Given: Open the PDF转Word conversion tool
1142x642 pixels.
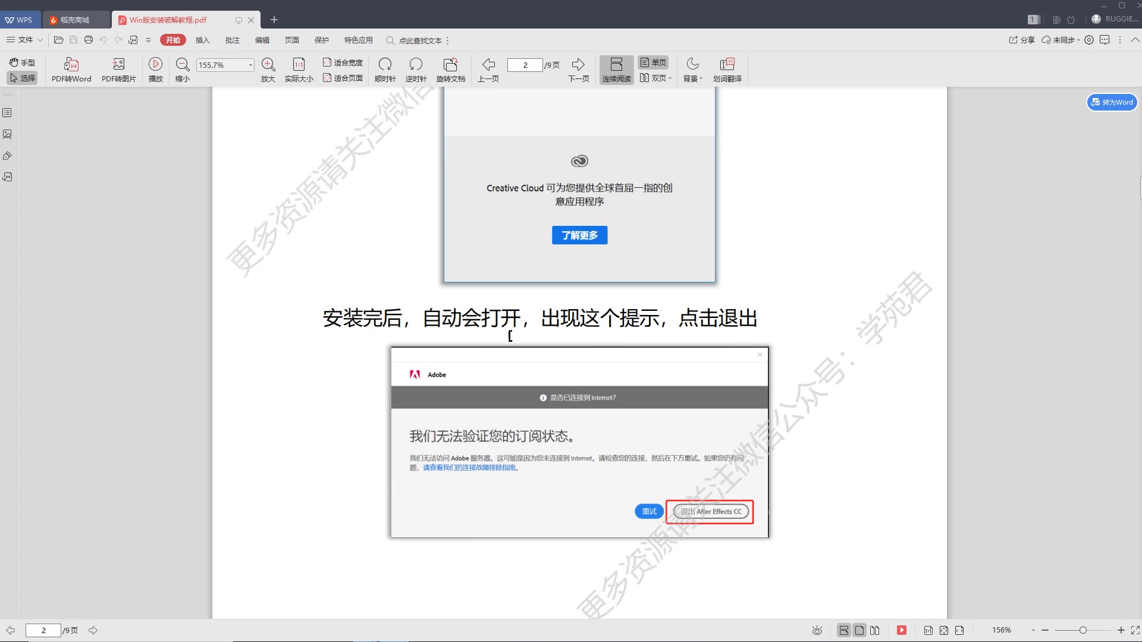Looking at the screenshot, I should [71, 68].
